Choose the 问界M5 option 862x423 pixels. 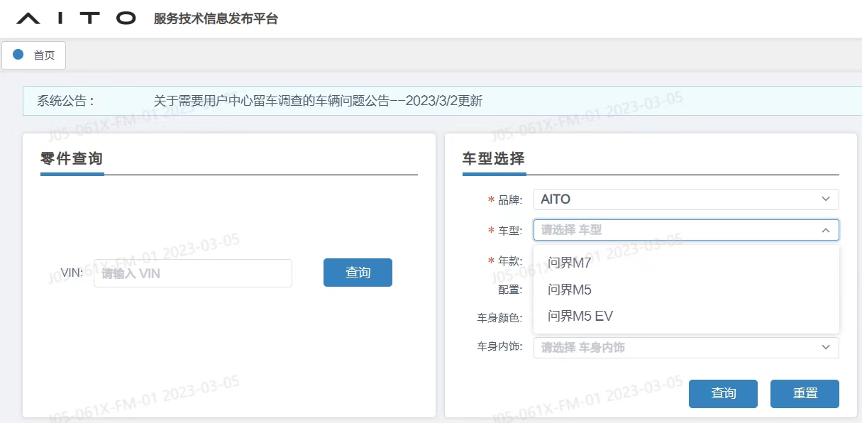[x=570, y=290]
